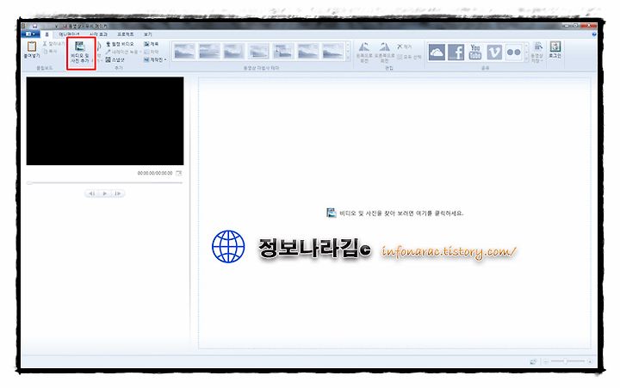Click the Rotate left icon
Screen dimensions: 620x388
click(x=364, y=47)
